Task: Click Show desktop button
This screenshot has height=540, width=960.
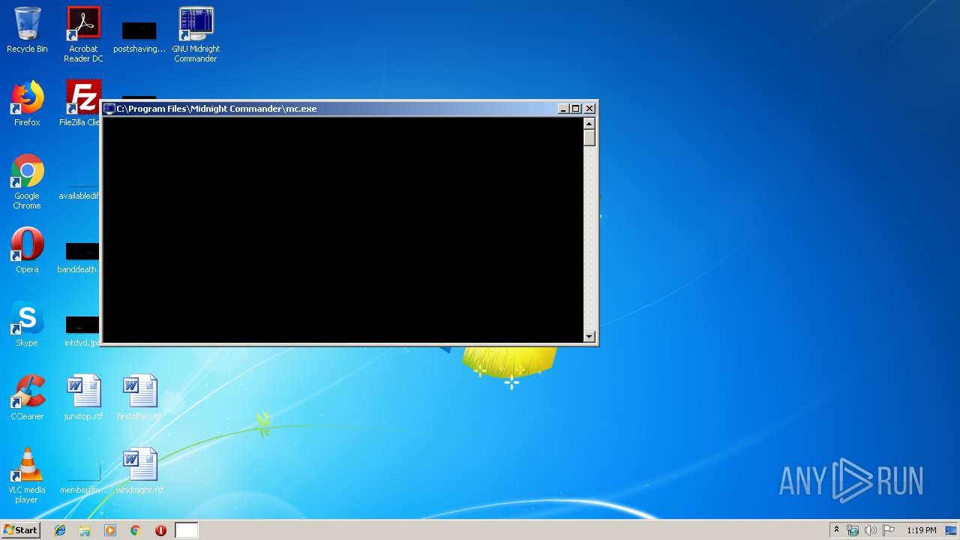Action: (x=952, y=530)
